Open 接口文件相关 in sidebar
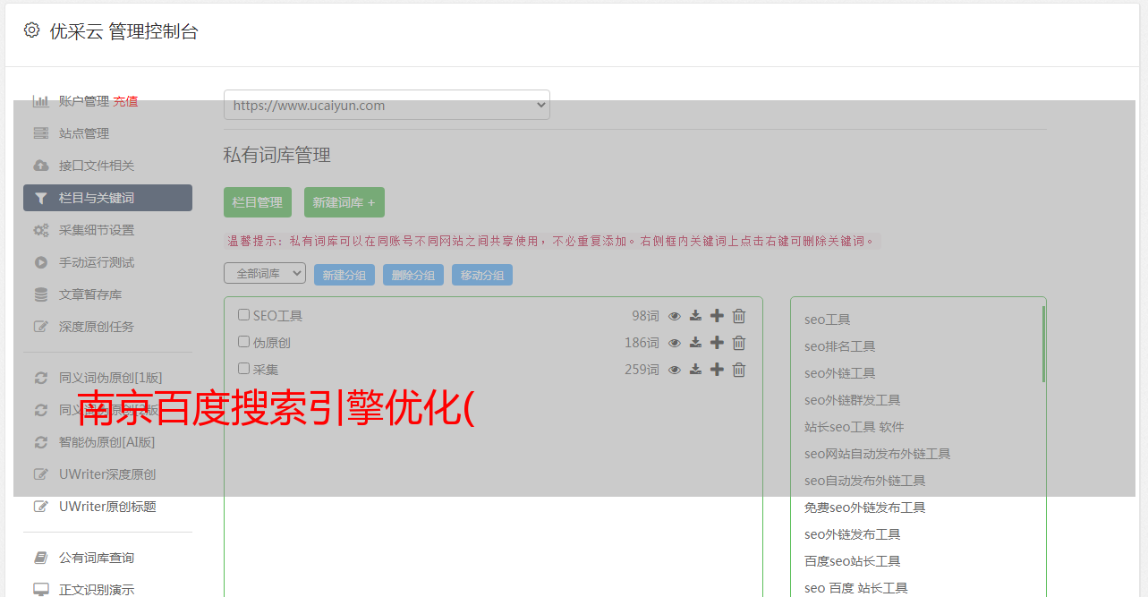The height and width of the screenshot is (597, 1148). pos(97,166)
